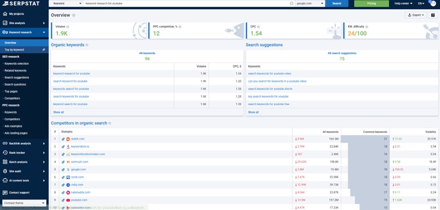Collapse the Keyword research section arrow

pos(44,32)
